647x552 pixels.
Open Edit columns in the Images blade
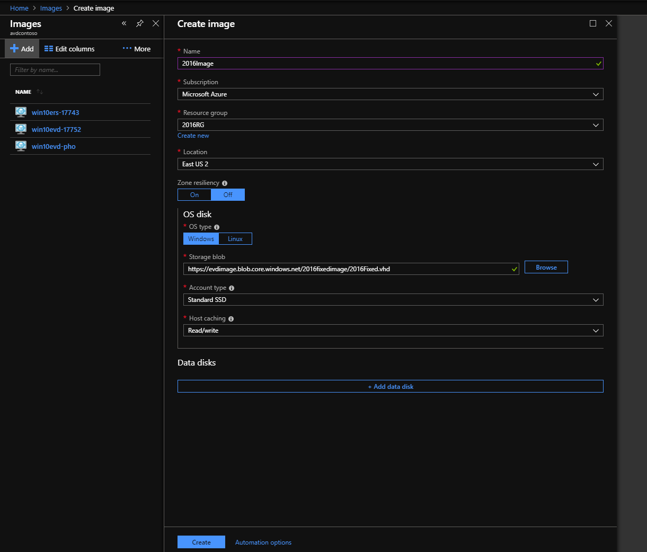tap(69, 48)
